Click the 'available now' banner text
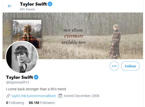 pyautogui.click(x=74, y=42)
